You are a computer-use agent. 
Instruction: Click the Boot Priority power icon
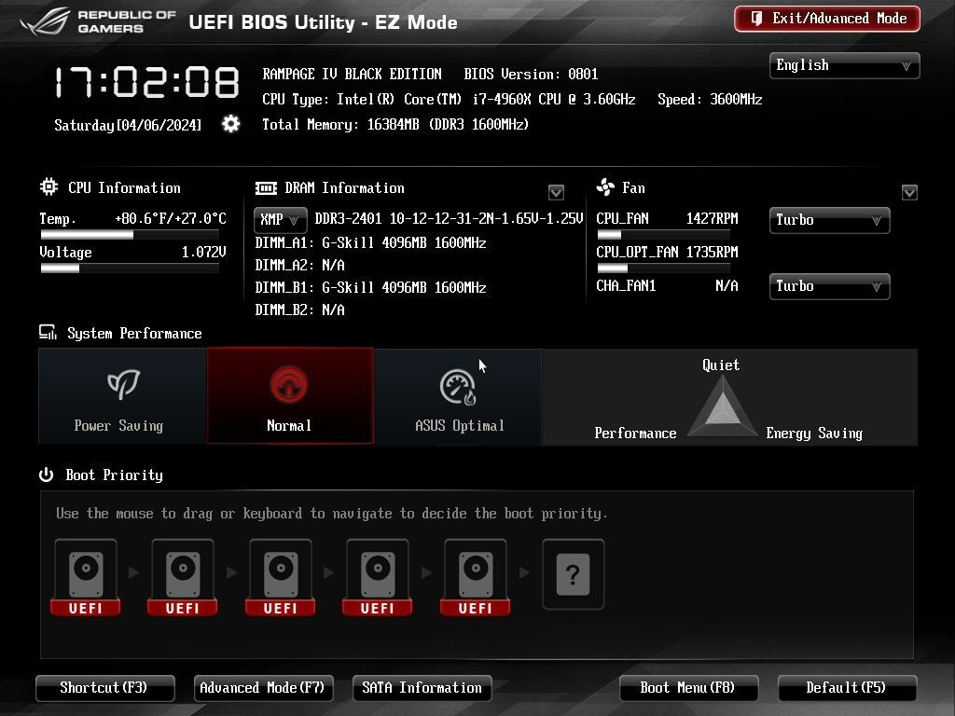(47, 475)
